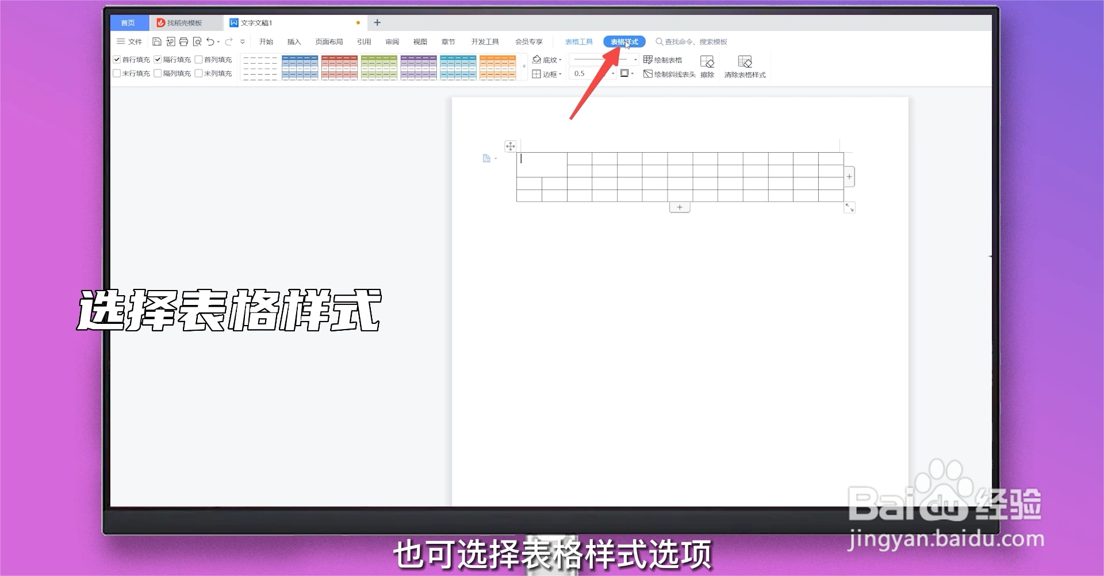Viewport: 1104px width, 576px height.
Task: Enable 末行填充 checkbox
Action: pyautogui.click(x=117, y=74)
